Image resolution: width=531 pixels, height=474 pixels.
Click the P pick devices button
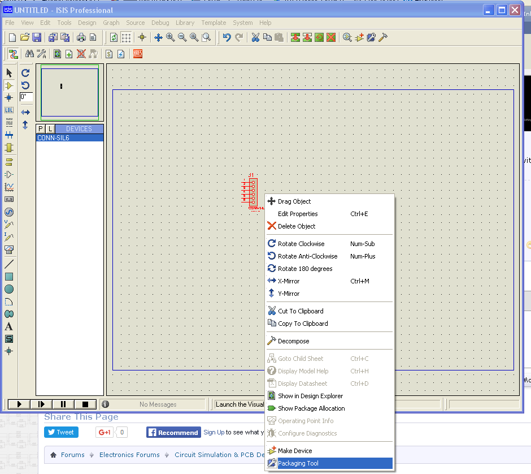[x=41, y=129]
